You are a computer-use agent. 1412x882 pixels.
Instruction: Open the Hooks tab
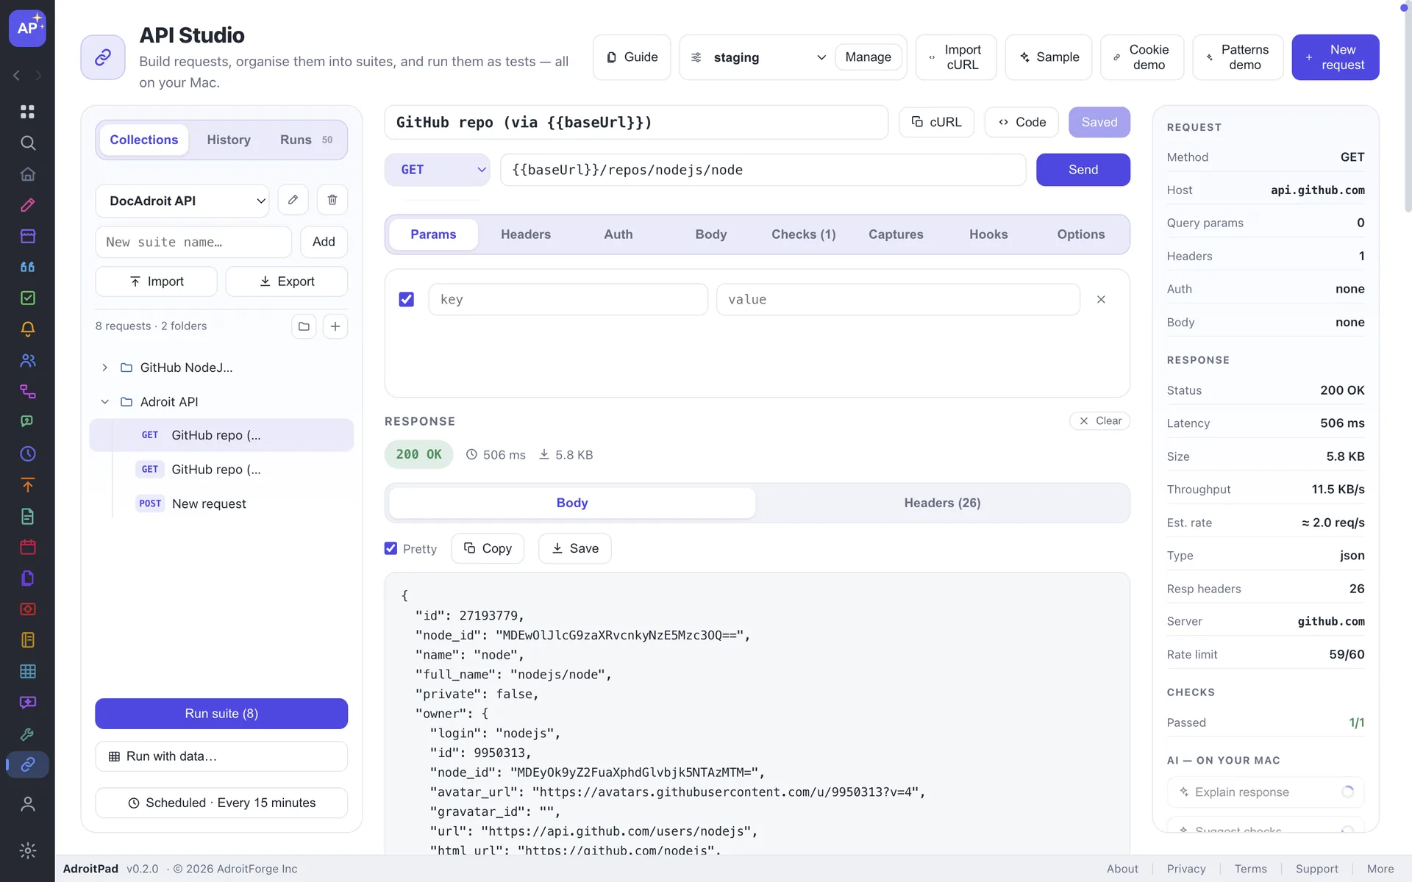click(x=988, y=234)
